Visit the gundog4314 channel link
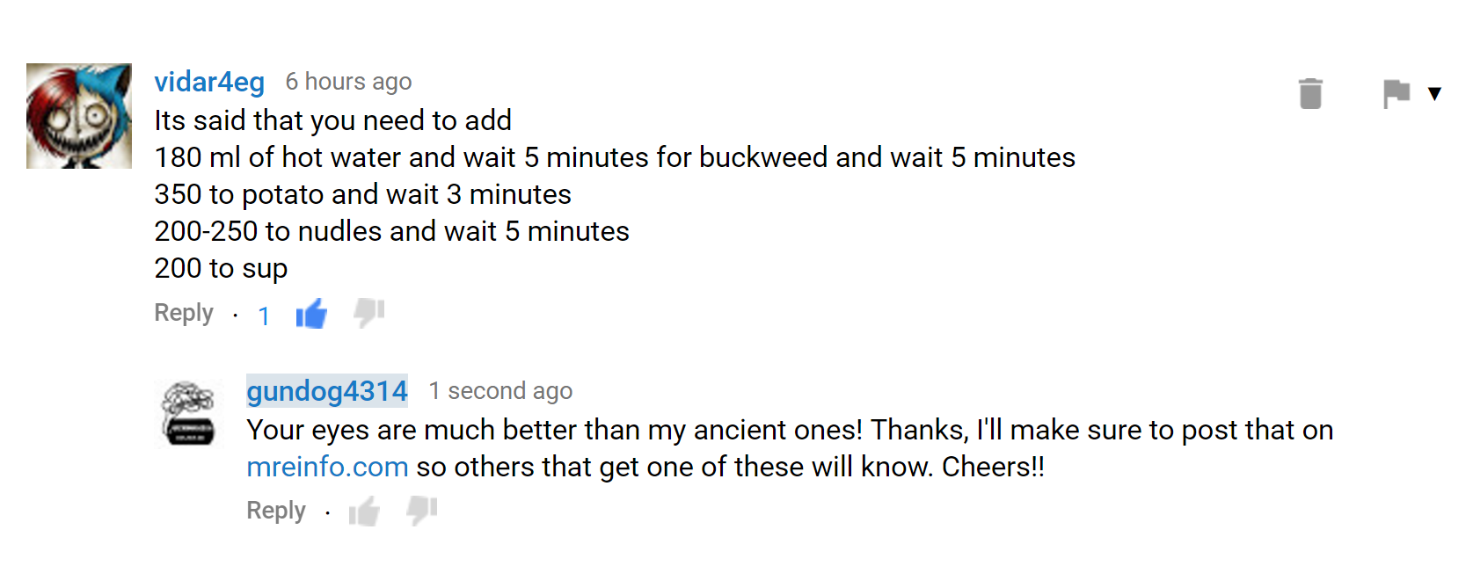The image size is (1473, 566). 326,391
